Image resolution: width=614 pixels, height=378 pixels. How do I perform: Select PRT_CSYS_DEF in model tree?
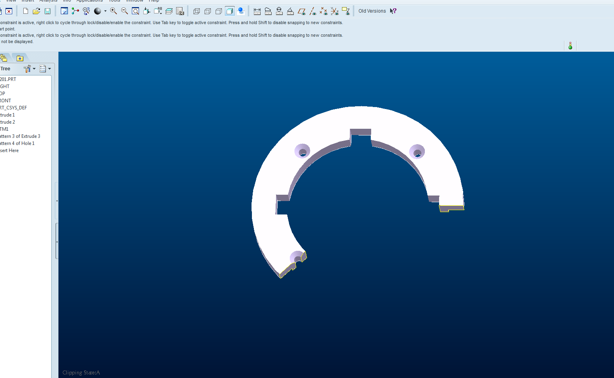(x=13, y=108)
